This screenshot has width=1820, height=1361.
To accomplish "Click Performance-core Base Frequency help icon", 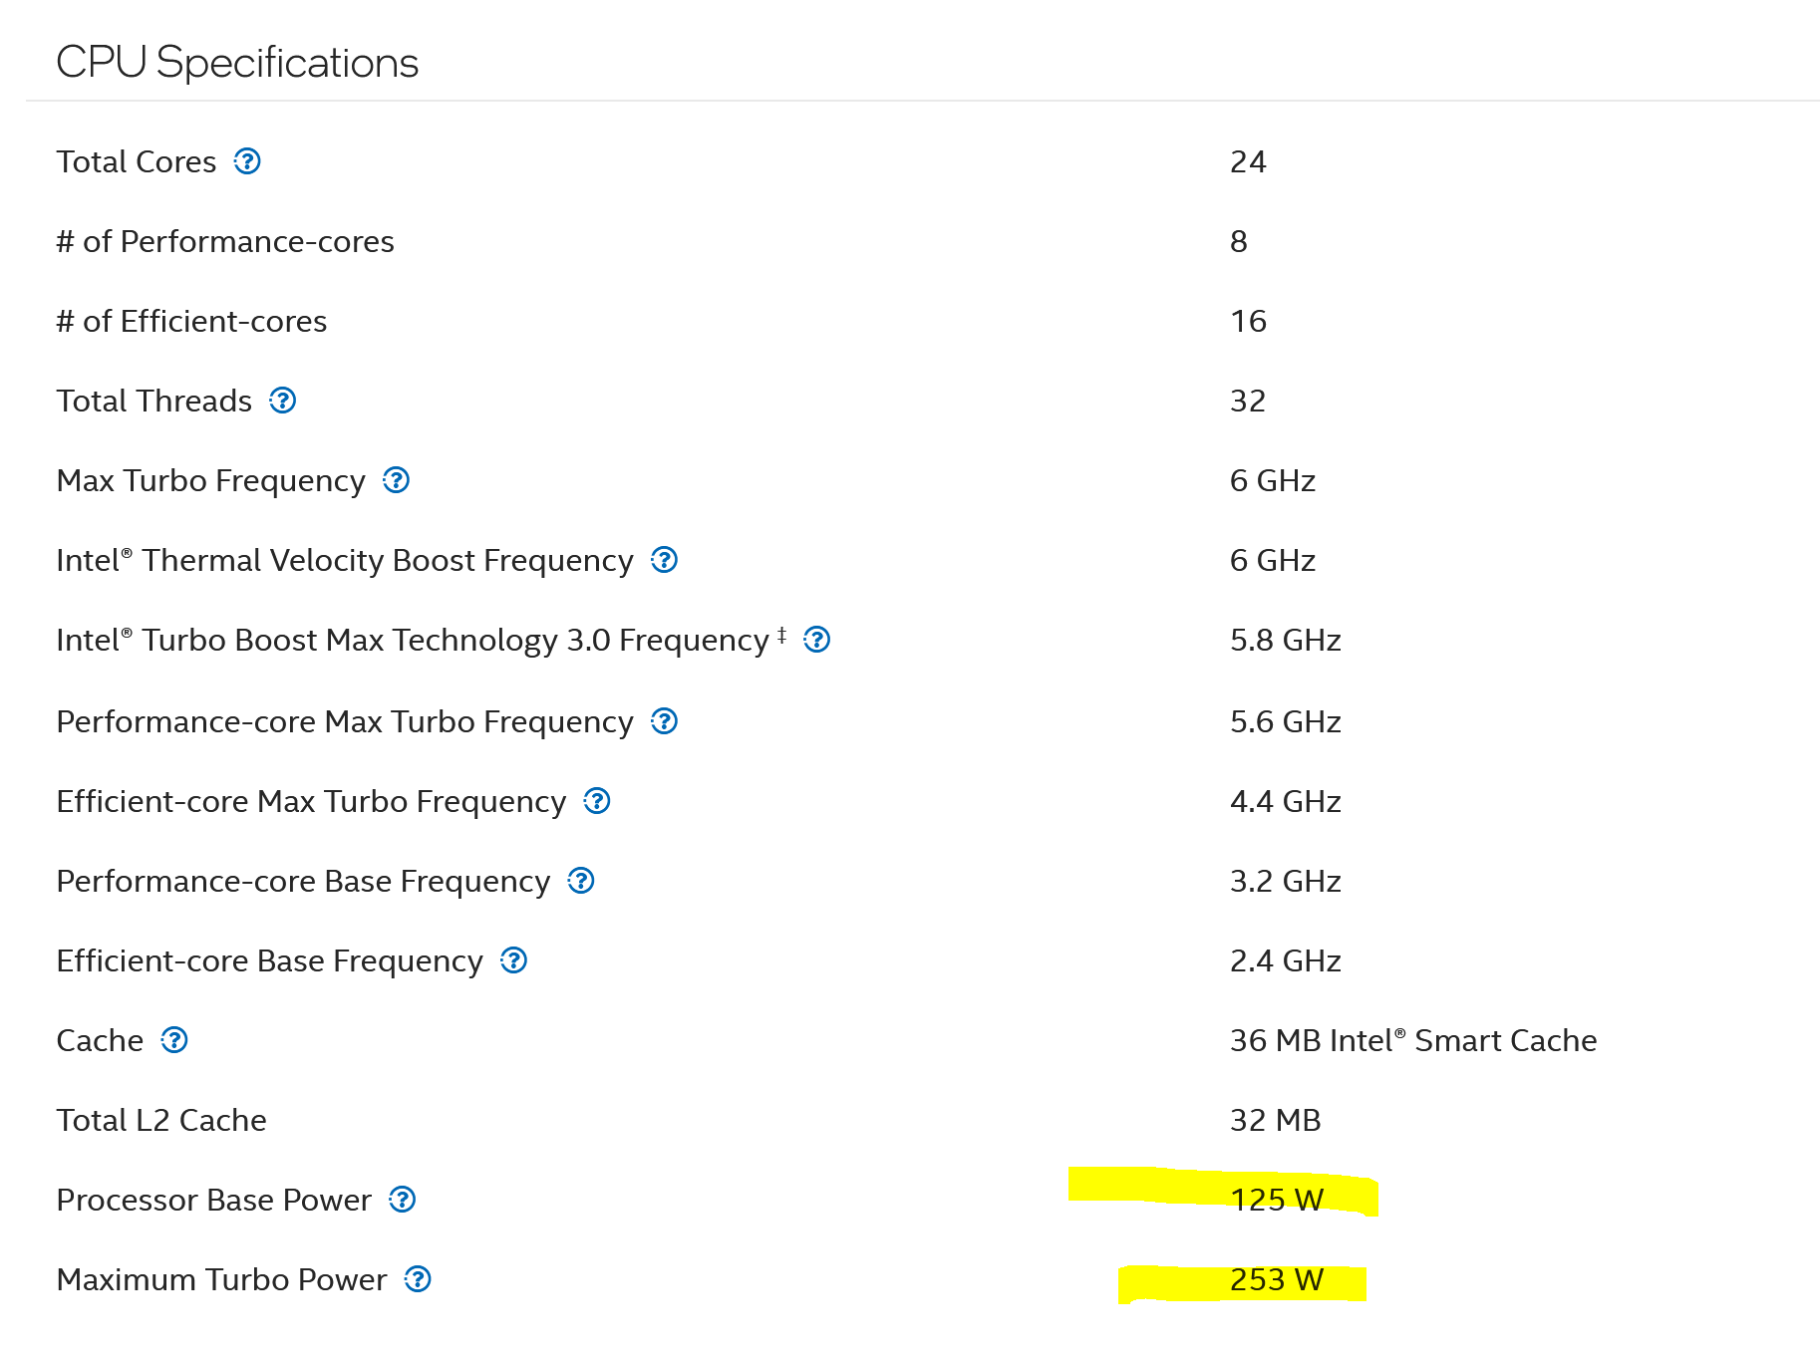I will [581, 881].
